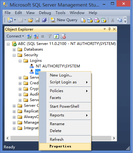Click the Connect Object Explorer icon
This screenshot has height=153, width=133.
click(x=29, y=36)
